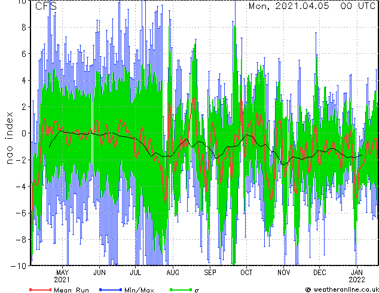Image resolution: width=379 pixels, height=293 pixels.
Task: Click the blue Min/Max legend swatch
Action: [x=111, y=289]
